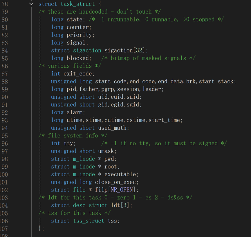Collapse the task_struct code fold chevron

click(x=32, y=4)
